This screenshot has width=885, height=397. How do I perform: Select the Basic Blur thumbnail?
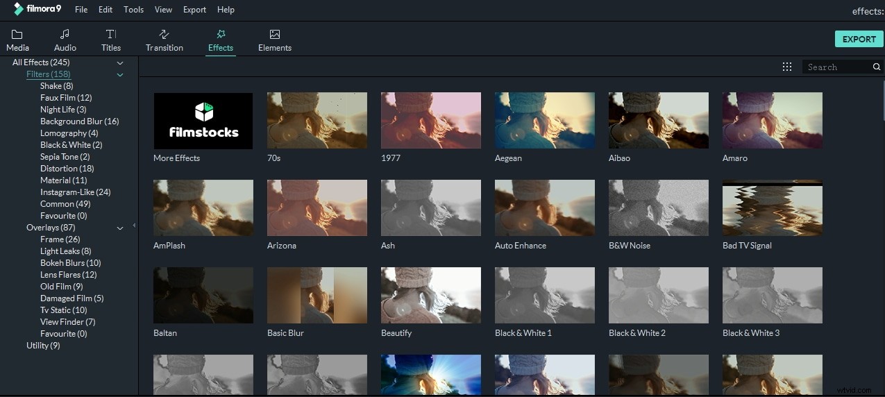tap(317, 296)
